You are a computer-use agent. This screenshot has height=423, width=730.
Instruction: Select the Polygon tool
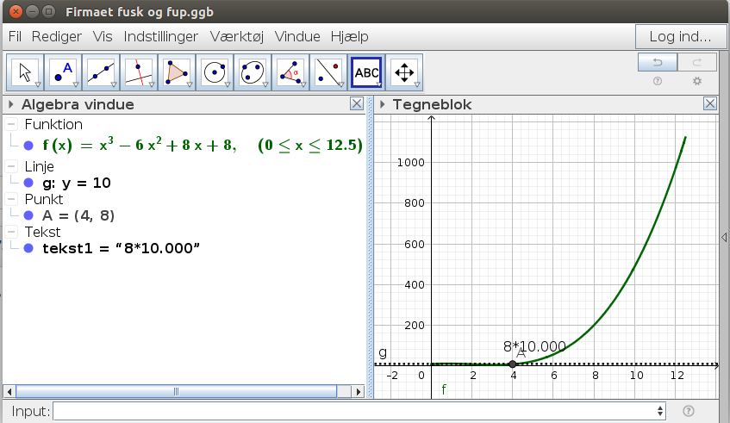pyautogui.click(x=177, y=72)
